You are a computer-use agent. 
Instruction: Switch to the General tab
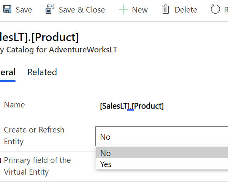pos(8,72)
